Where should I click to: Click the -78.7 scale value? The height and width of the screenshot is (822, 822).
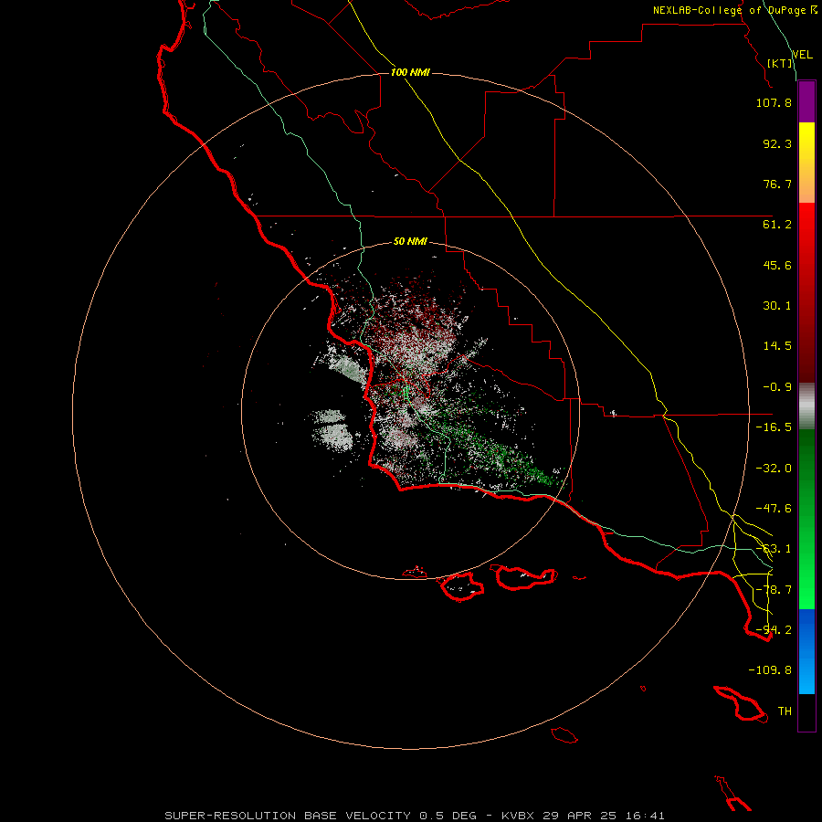pos(774,590)
